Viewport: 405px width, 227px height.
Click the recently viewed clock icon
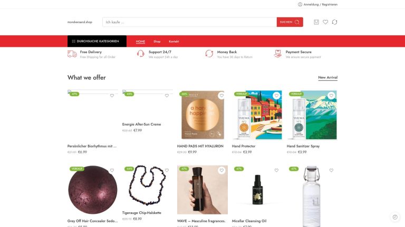pyautogui.click(x=395, y=217)
